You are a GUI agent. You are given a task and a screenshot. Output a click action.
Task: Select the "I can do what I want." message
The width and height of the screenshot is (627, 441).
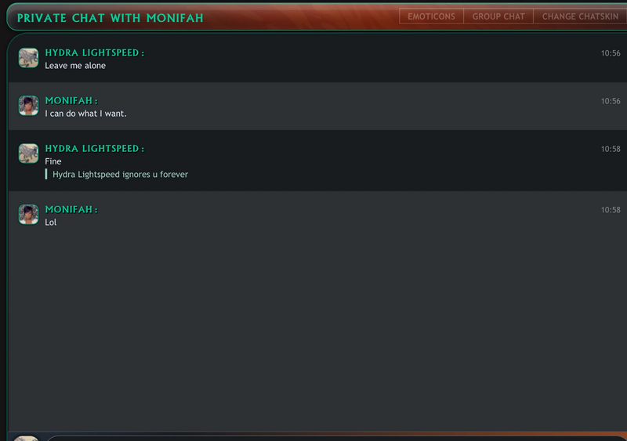tap(85, 114)
